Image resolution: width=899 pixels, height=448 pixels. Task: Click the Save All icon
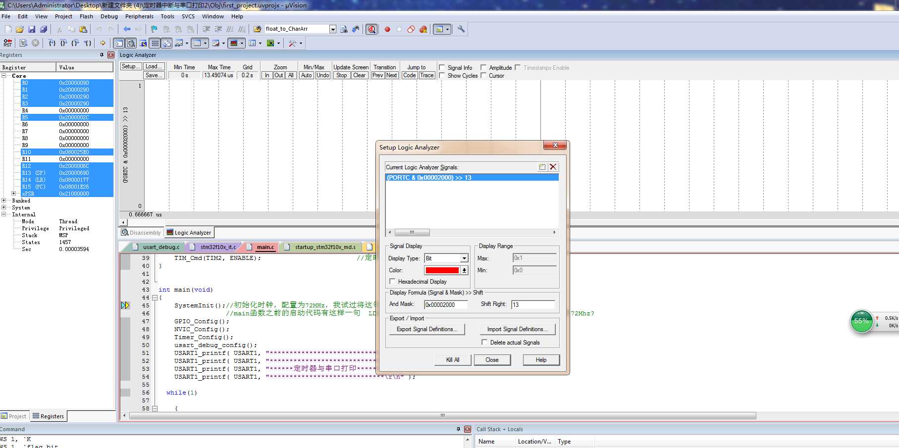(44, 29)
